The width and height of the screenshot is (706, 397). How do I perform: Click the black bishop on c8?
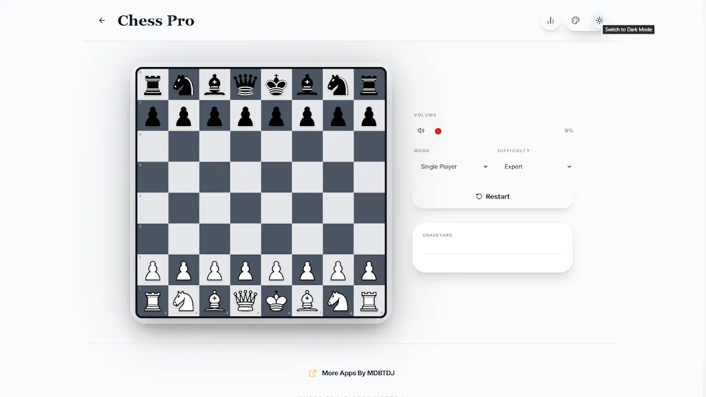215,84
